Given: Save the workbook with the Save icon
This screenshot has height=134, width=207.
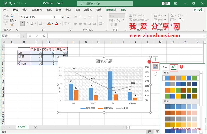Looking at the screenshot, I should coord(5,3).
